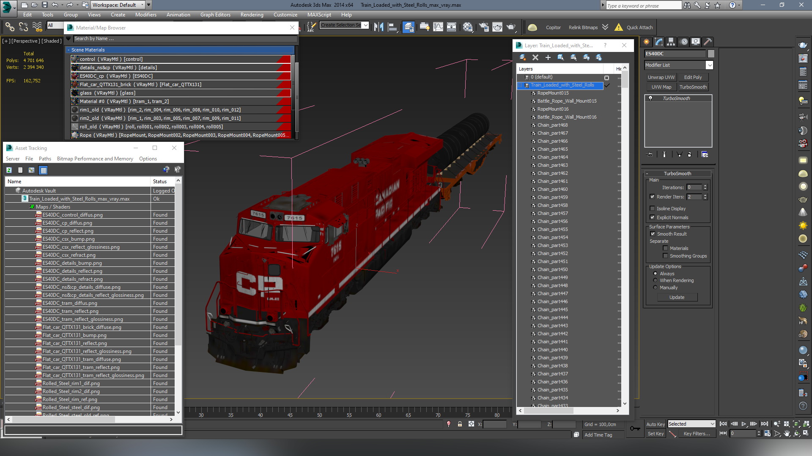
Task: Click the Render Production teapot icon
Action: tap(511, 27)
